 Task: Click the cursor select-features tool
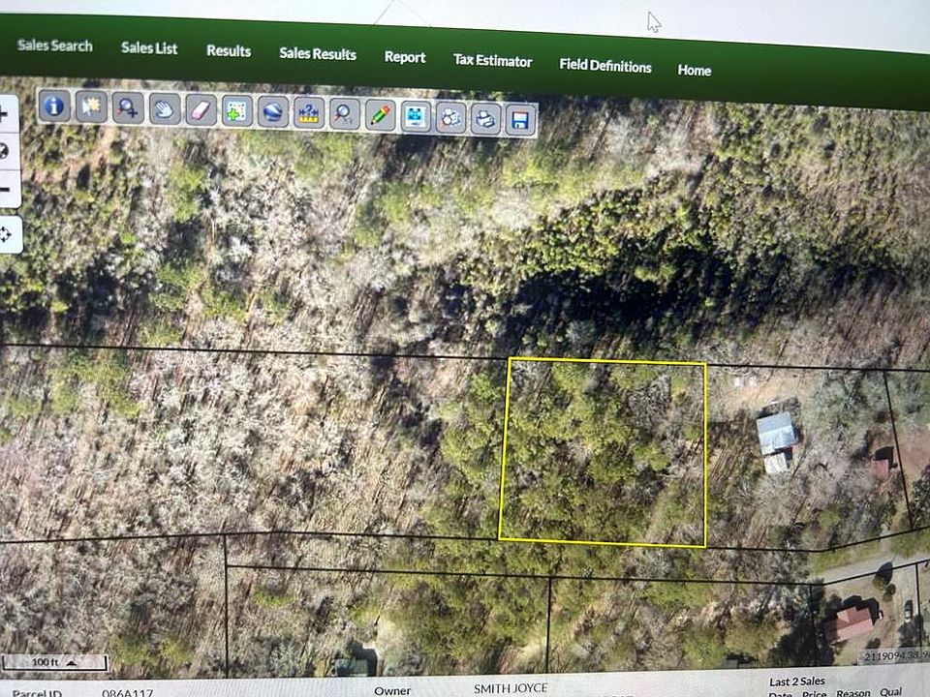tap(91, 106)
